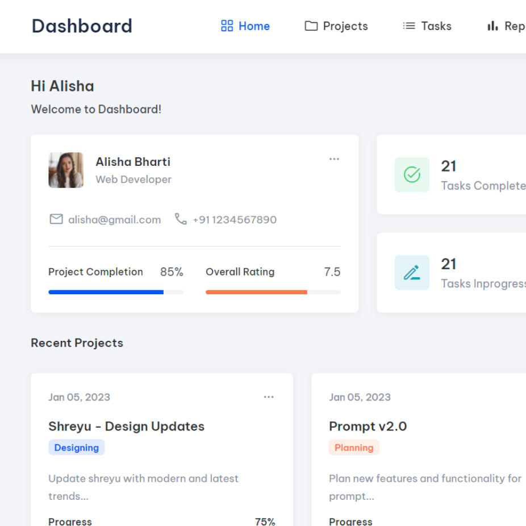Open Shreyu project card three-dot menu
This screenshot has width=526, height=526.
point(269,397)
